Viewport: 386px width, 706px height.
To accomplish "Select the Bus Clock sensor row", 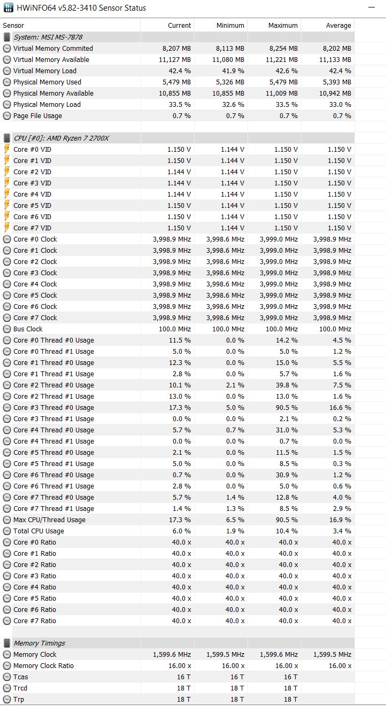I will (x=177, y=329).
